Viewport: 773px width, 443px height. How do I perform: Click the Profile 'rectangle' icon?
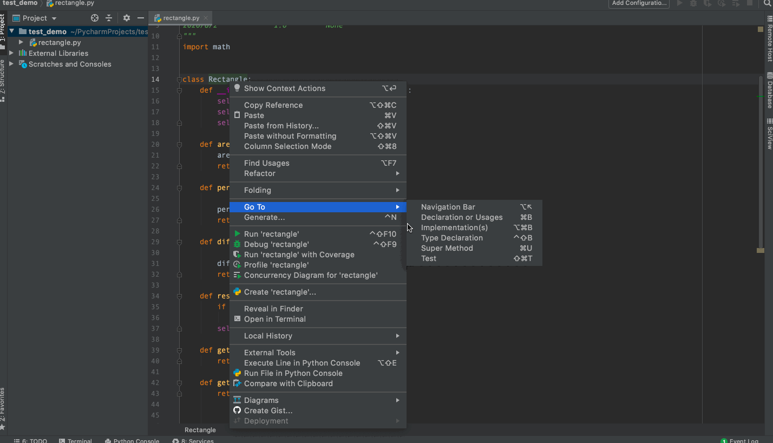pos(237,265)
